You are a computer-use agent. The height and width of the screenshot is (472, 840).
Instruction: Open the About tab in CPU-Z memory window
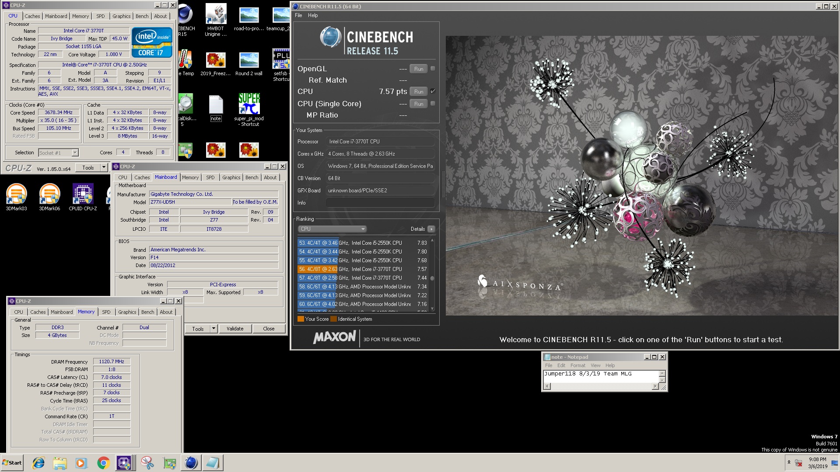[166, 312]
